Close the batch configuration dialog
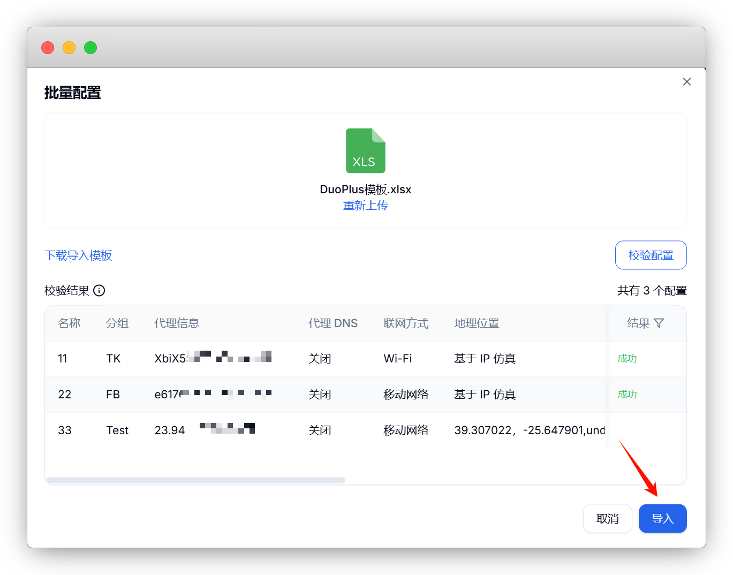 point(687,82)
